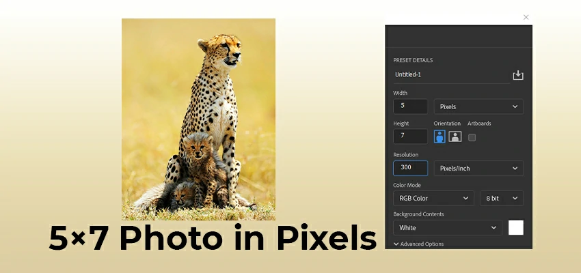The width and height of the screenshot is (581, 273).
Task: Open the Pixels/Inch resolution units dropdown
Action: 478,168
